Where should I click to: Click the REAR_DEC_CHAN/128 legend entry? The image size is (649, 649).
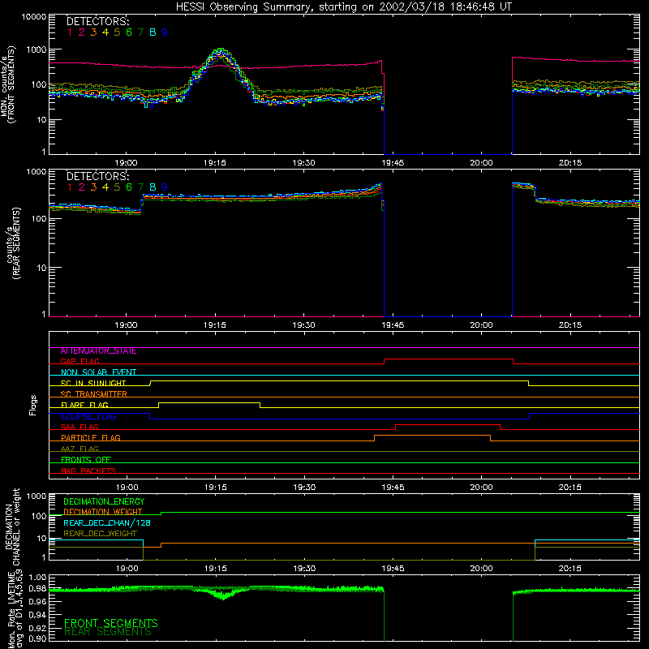[107, 522]
